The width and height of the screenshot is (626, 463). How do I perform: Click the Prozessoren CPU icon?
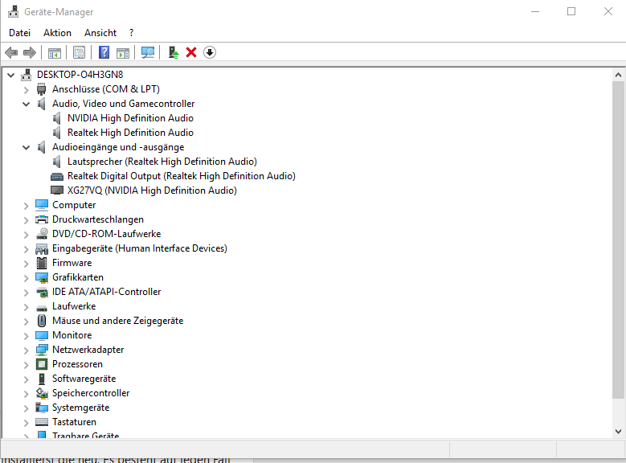[42, 364]
